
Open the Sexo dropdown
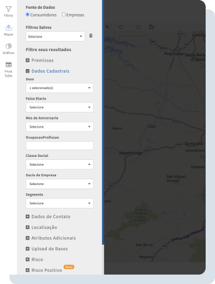60,88
